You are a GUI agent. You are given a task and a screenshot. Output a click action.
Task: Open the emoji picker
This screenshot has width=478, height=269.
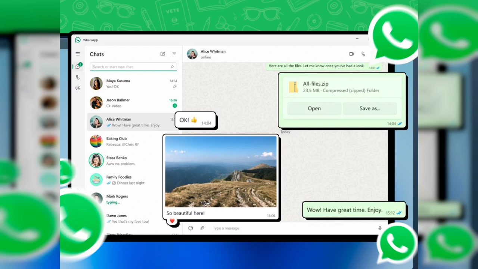tap(190, 228)
